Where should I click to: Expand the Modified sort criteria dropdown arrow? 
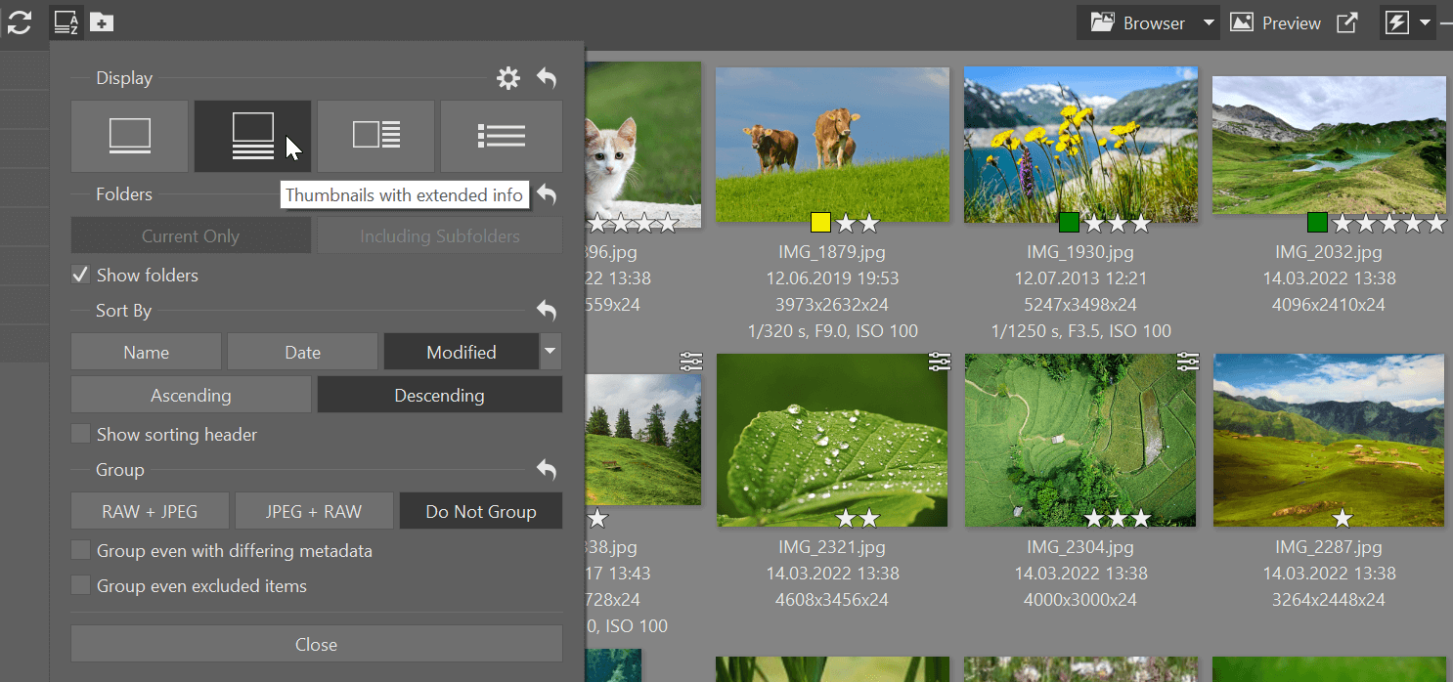tap(551, 352)
